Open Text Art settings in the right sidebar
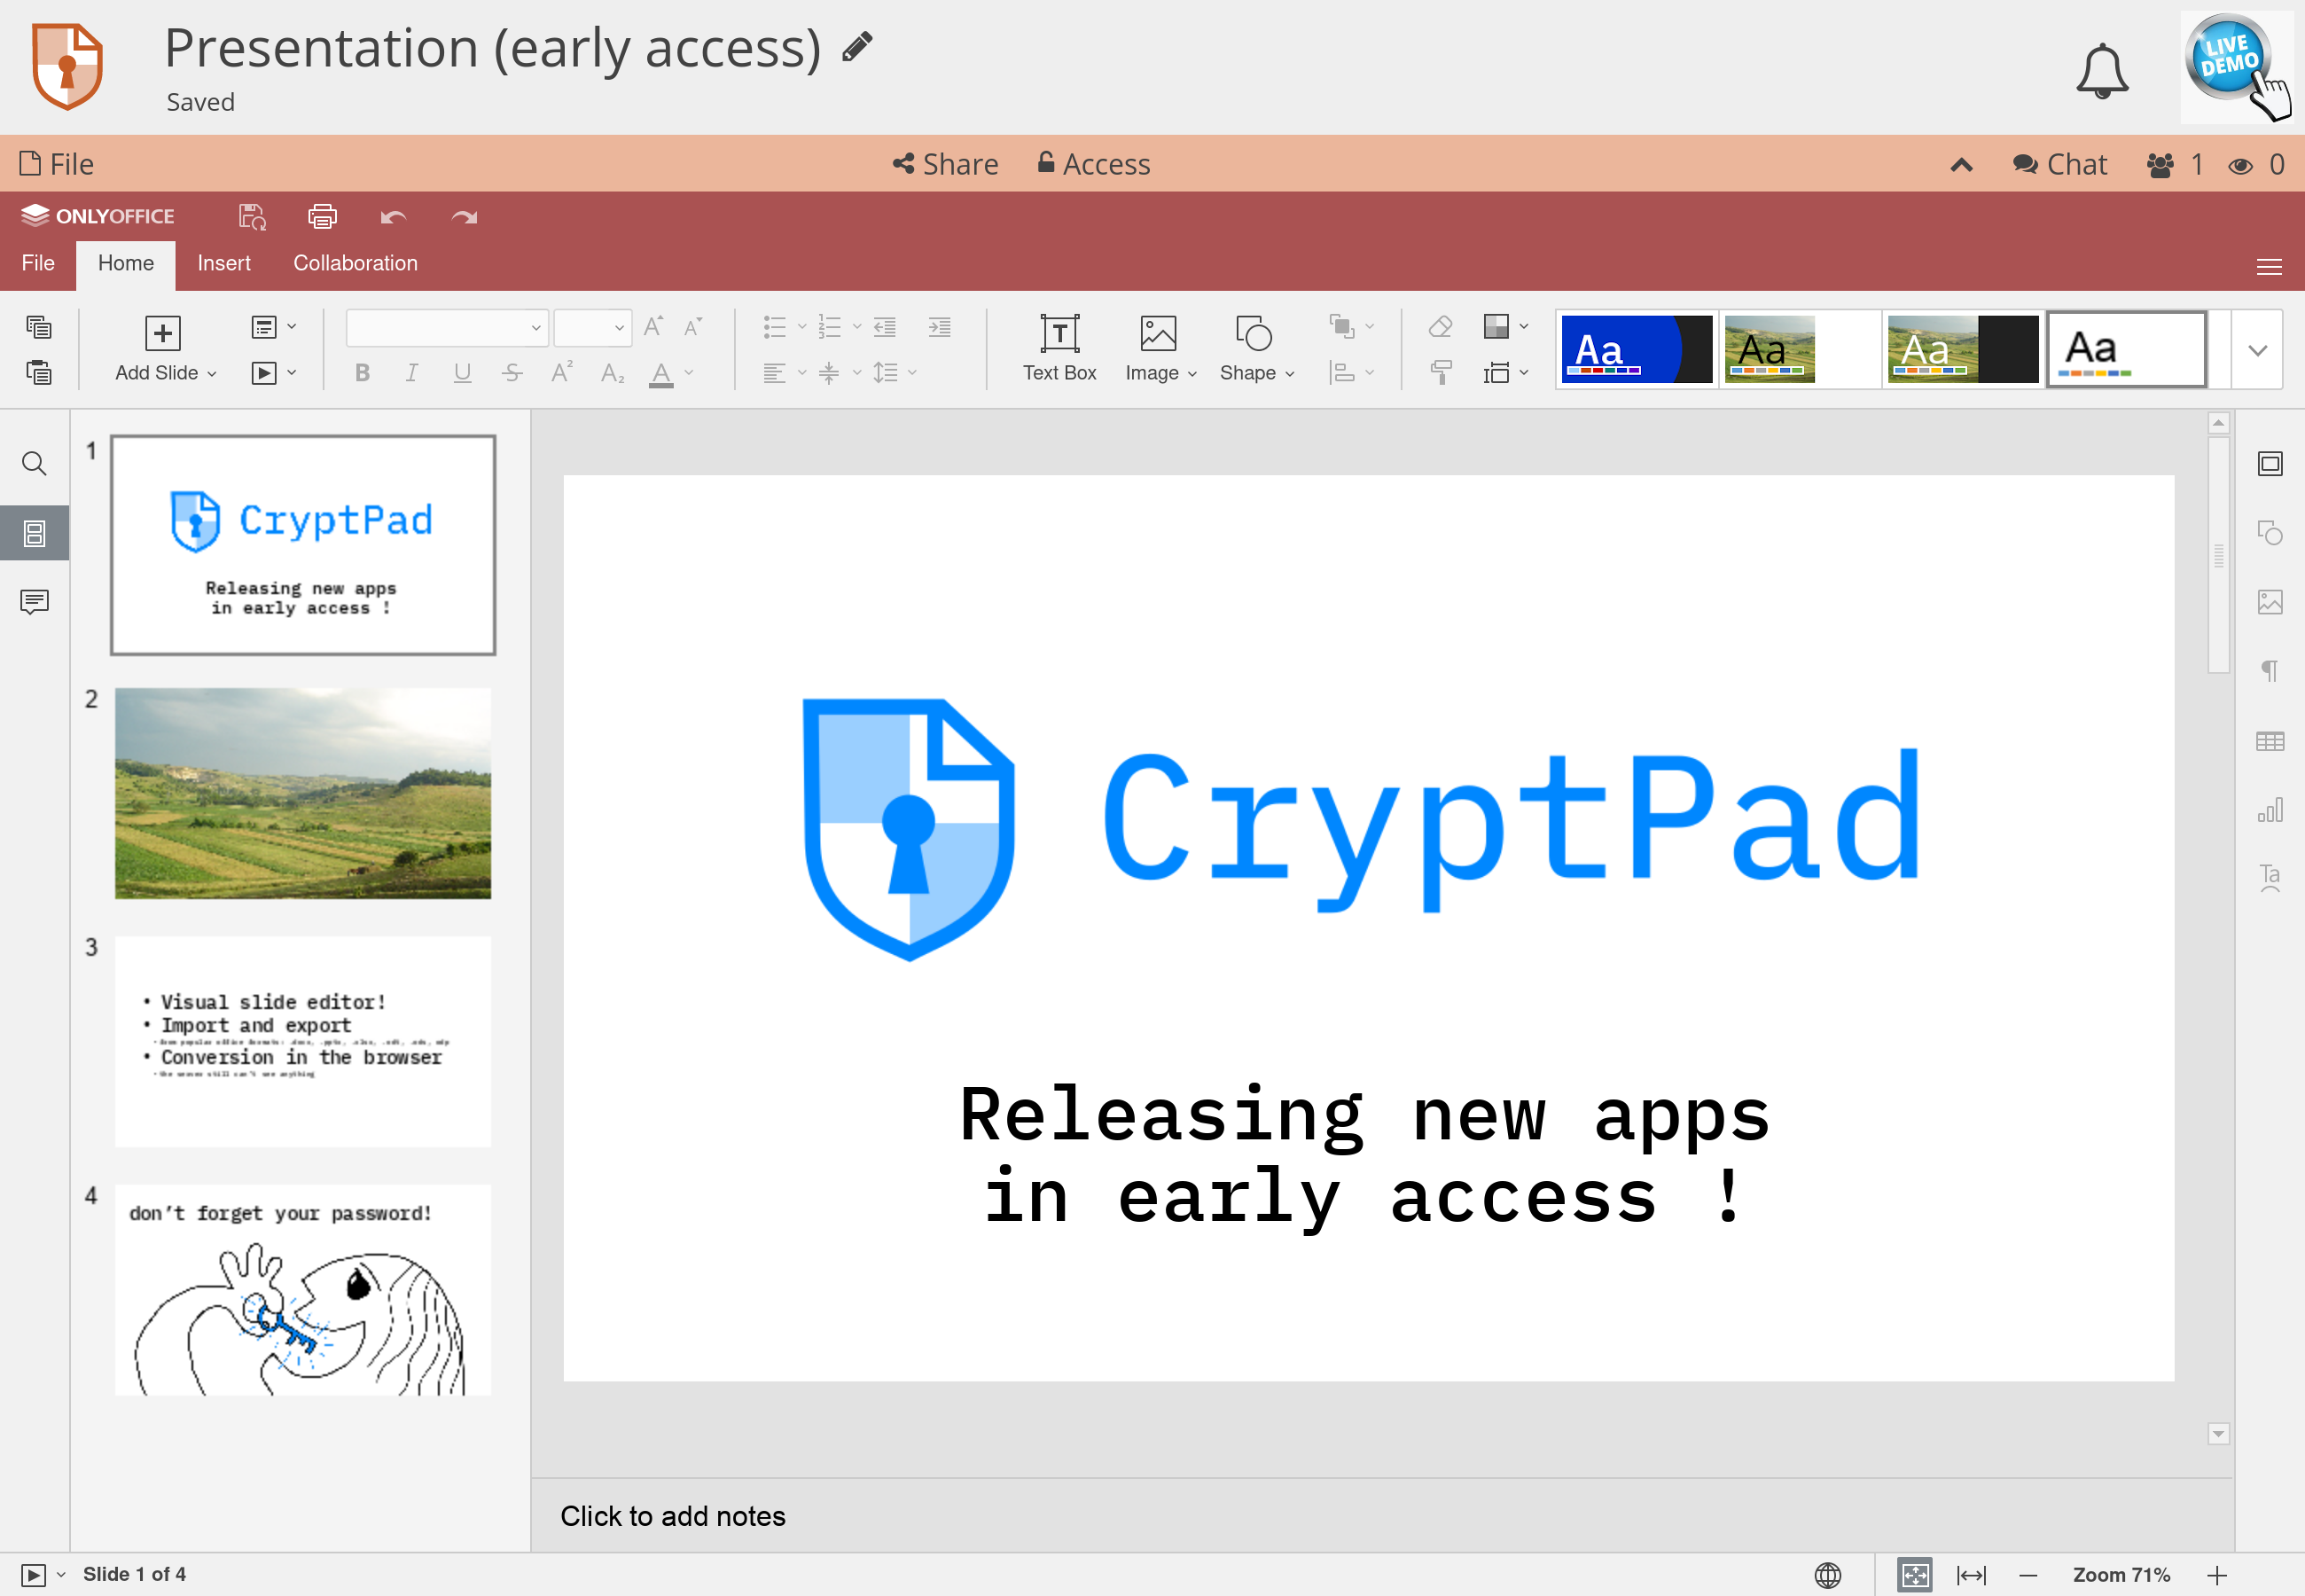Image resolution: width=2305 pixels, height=1596 pixels. click(2269, 878)
